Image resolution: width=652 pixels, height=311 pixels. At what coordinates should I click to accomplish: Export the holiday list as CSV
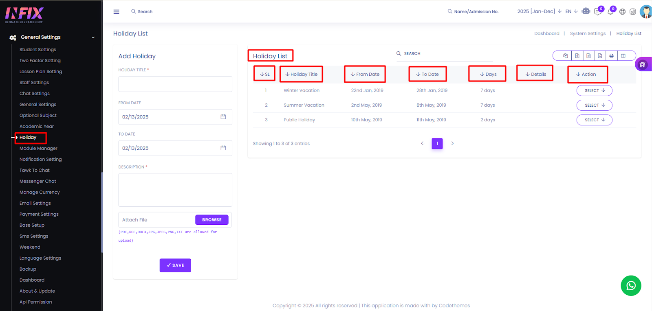click(588, 56)
